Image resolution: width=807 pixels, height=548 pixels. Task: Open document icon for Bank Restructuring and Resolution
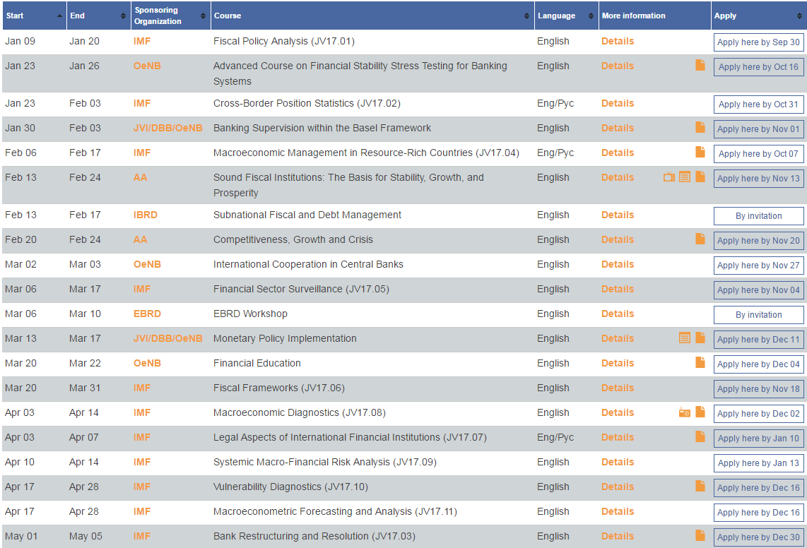point(700,535)
